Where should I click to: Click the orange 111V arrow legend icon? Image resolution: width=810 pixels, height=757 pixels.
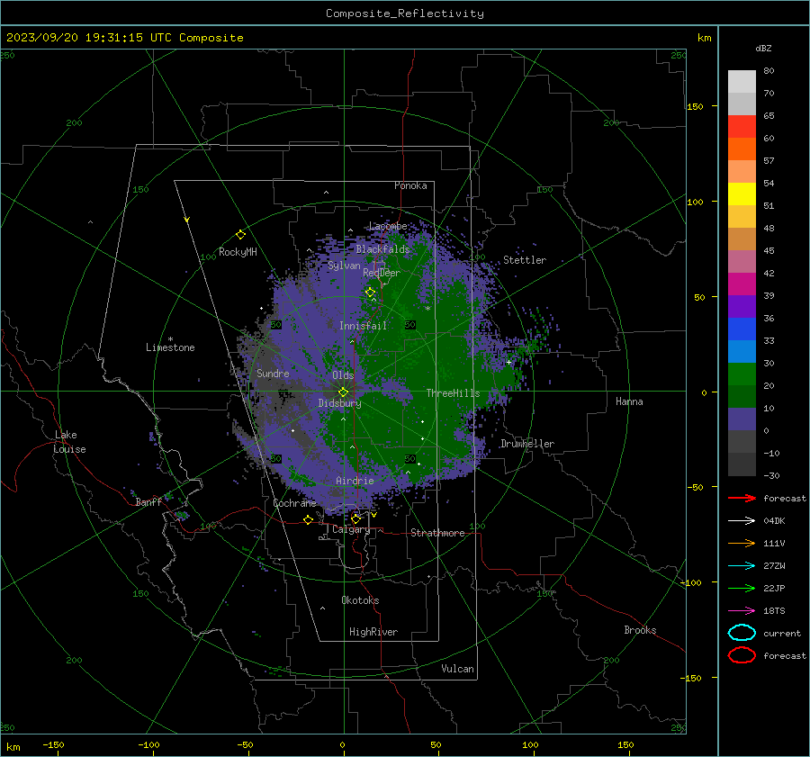tap(742, 543)
